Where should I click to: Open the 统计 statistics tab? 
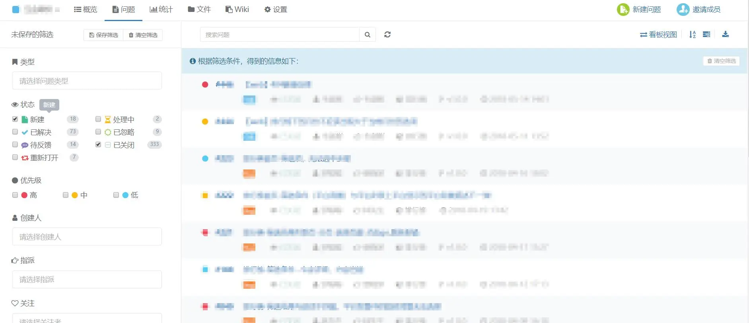pyautogui.click(x=161, y=10)
